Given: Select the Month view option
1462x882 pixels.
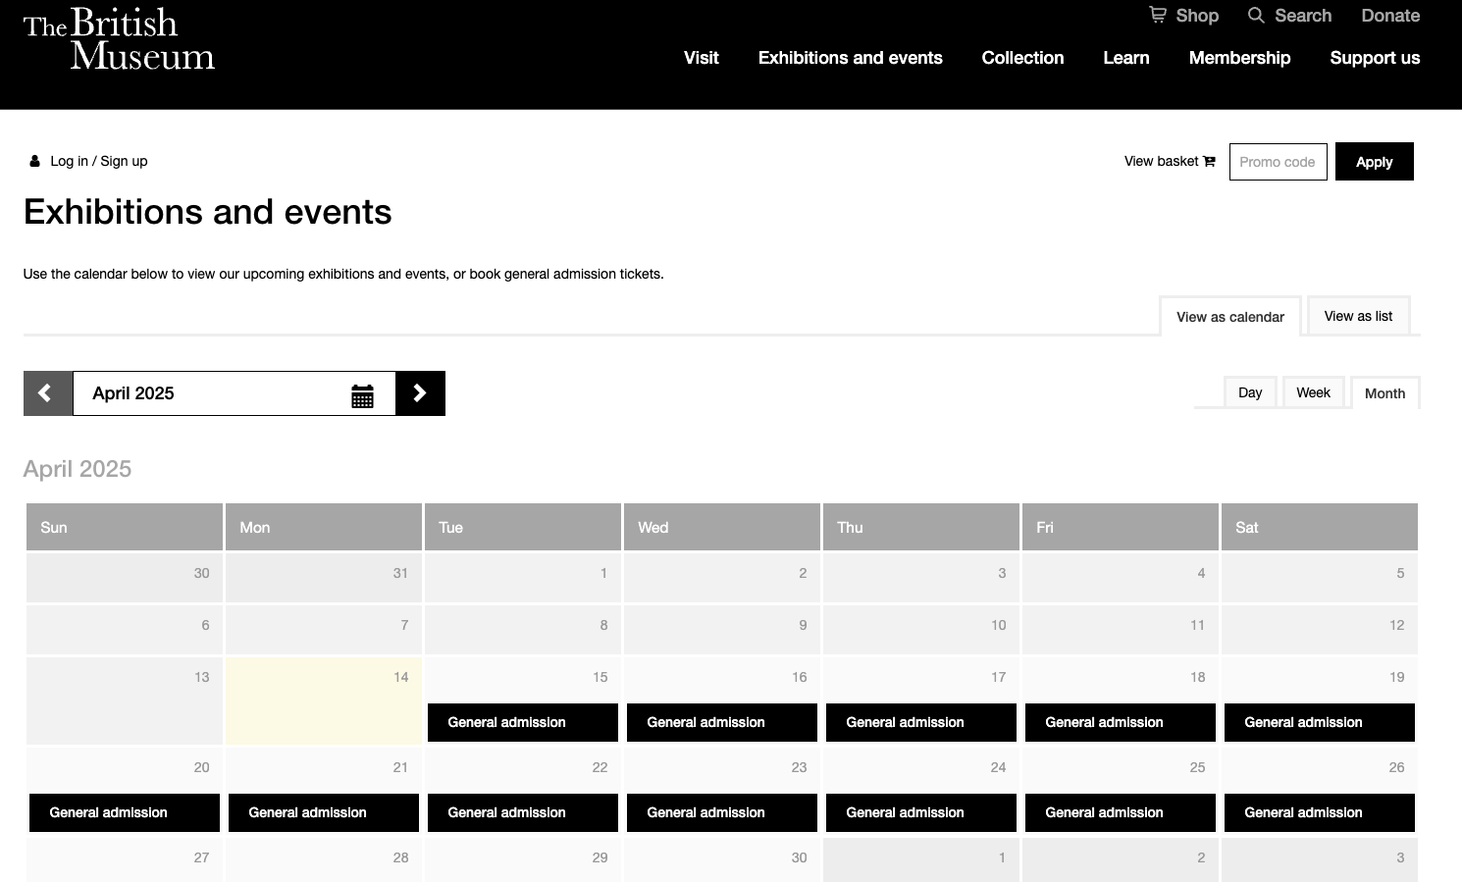Looking at the screenshot, I should pyautogui.click(x=1384, y=393).
